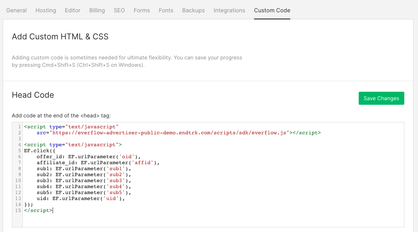Switch to the Fonts tab
The image size is (418, 232).
point(166,11)
